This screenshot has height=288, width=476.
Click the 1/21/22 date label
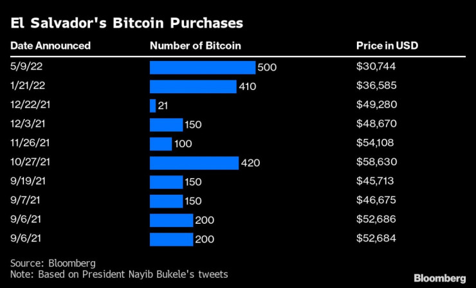26,87
